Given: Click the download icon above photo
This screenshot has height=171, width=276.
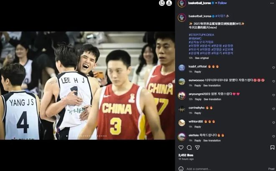Looking at the screenshot, I should (169, 3).
